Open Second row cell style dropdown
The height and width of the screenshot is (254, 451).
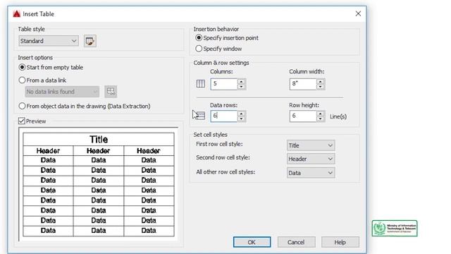[311, 159]
